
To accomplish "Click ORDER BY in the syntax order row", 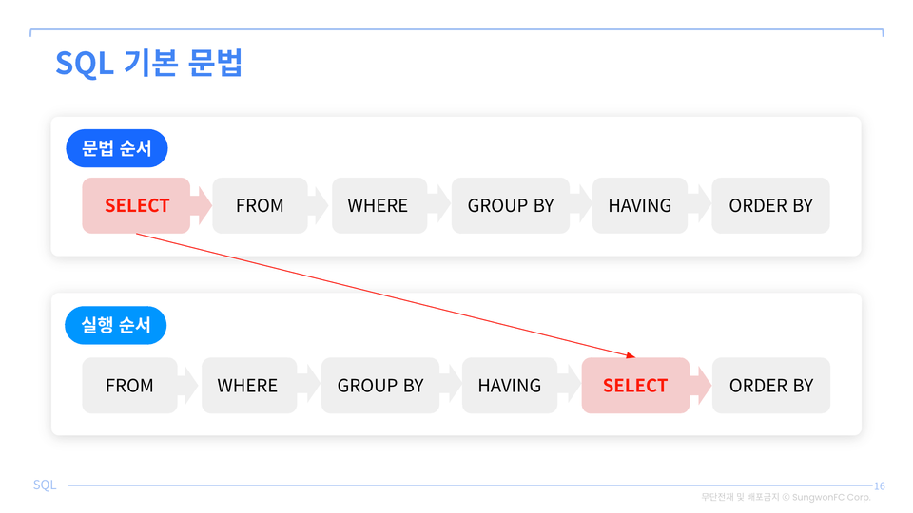I will tap(770, 205).
